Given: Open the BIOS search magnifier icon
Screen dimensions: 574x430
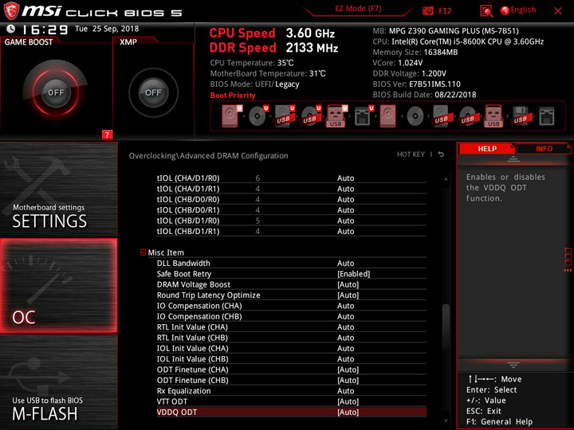Looking at the screenshot, I should [x=486, y=11].
